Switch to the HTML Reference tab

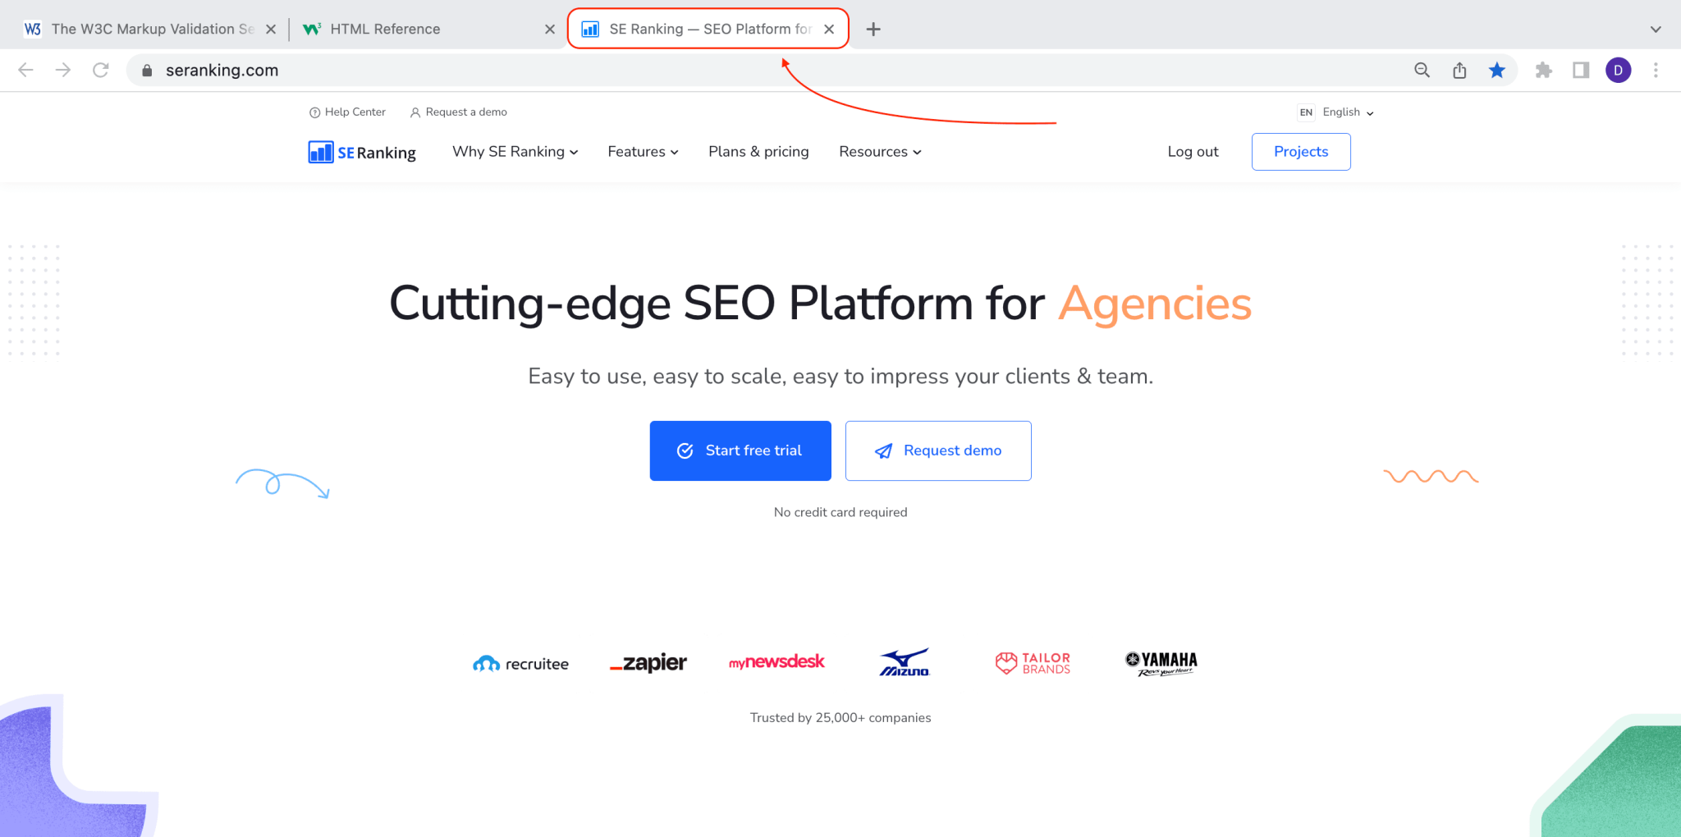386,29
